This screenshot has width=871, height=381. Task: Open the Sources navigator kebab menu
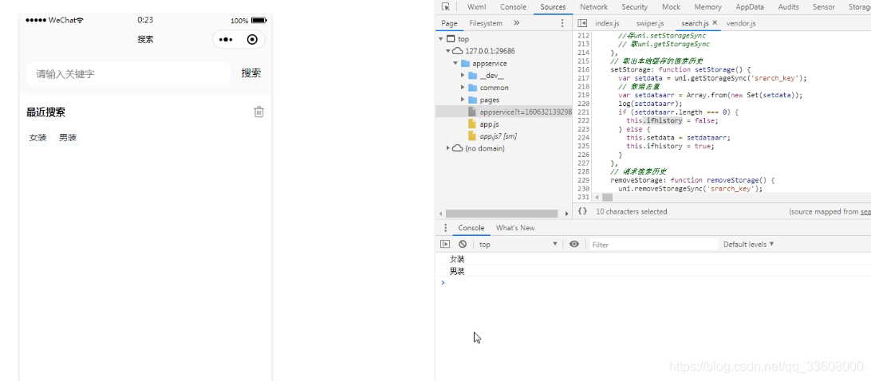562,23
